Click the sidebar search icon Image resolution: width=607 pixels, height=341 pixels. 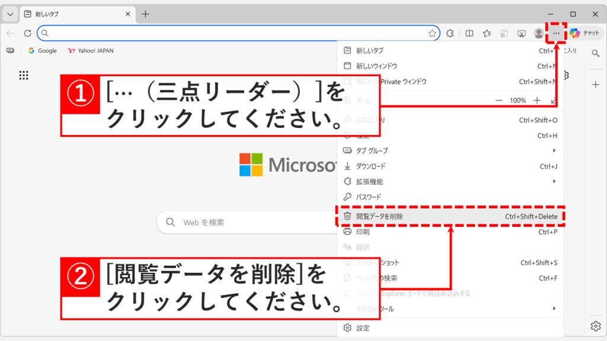(x=595, y=53)
